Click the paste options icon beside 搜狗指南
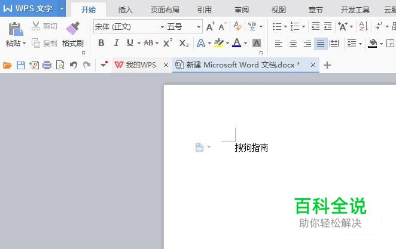The height and width of the screenshot is (249, 396). [x=199, y=147]
